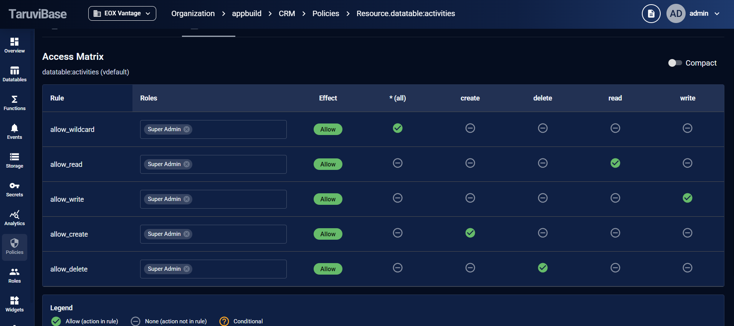Click the write none icon for allow_read
The height and width of the screenshot is (326, 734).
[688, 163]
